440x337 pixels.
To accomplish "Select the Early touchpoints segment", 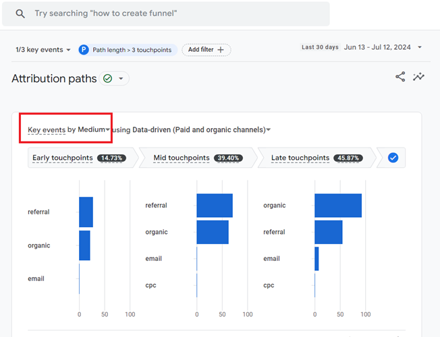I will (83, 158).
